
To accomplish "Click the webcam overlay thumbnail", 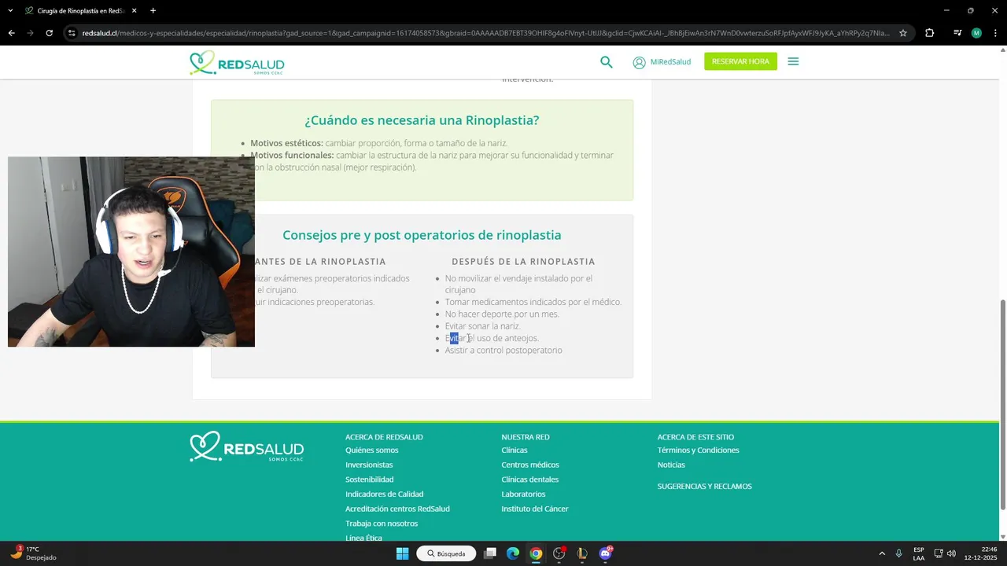I will tap(131, 252).
